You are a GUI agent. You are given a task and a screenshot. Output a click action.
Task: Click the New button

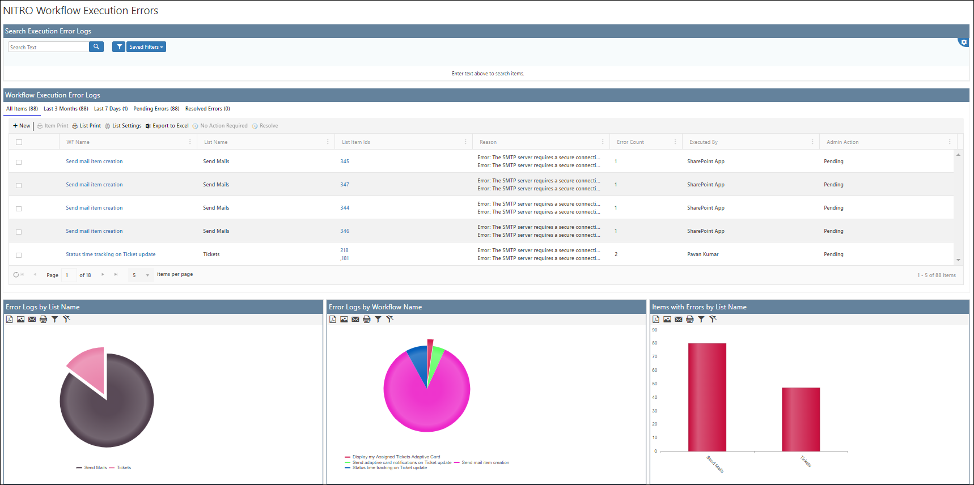22,126
